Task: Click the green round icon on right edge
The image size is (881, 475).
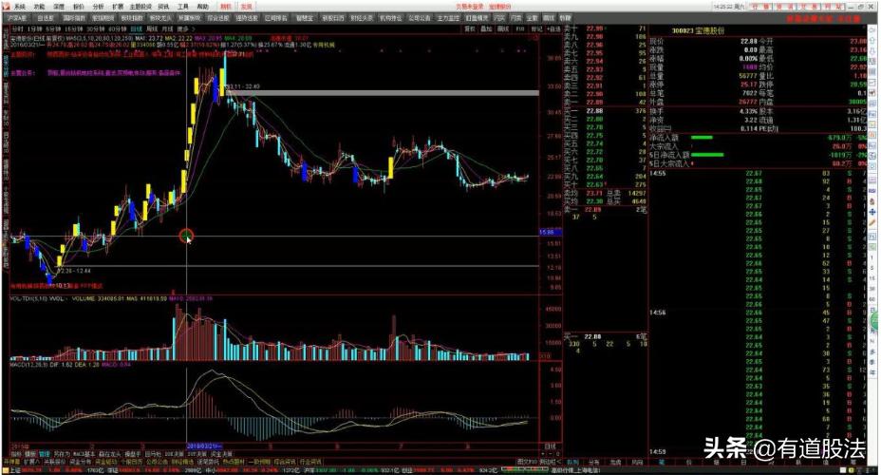Action: (x=875, y=321)
